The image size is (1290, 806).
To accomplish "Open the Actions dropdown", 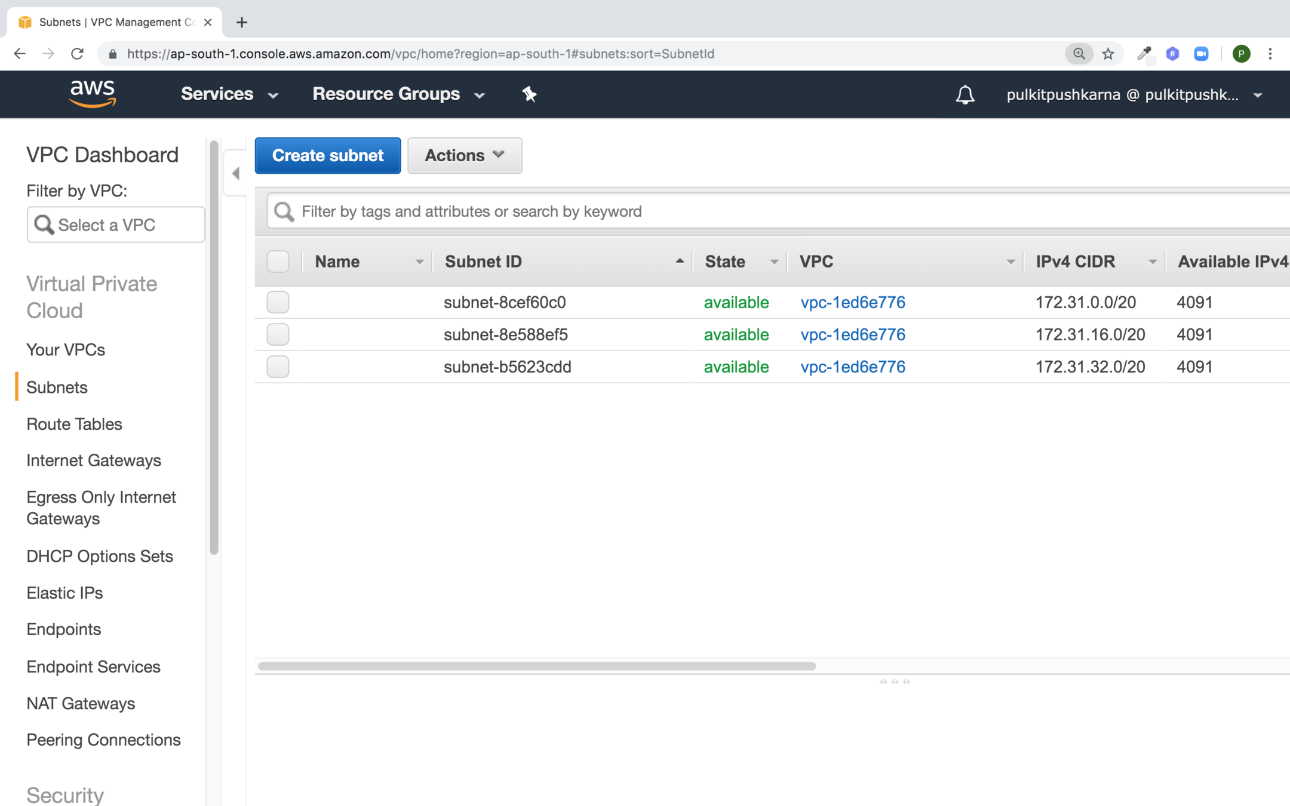I will click(x=464, y=155).
